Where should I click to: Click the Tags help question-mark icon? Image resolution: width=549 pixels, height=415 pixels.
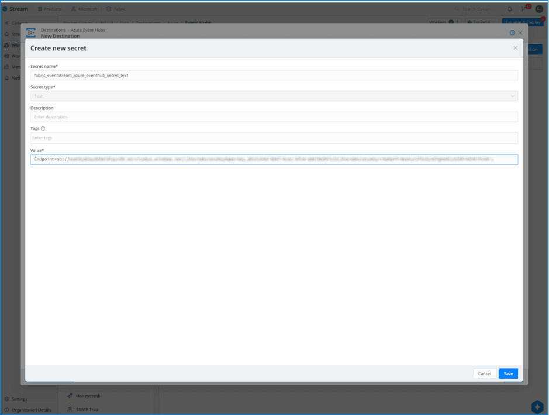[x=43, y=128]
